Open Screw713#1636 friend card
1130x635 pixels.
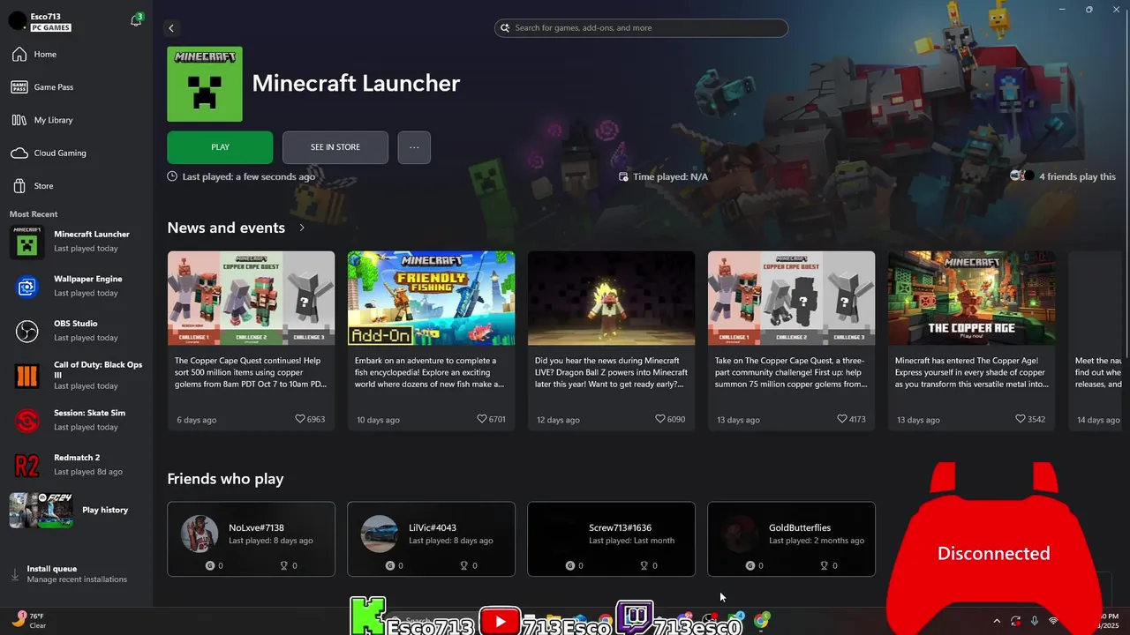pyautogui.click(x=611, y=539)
